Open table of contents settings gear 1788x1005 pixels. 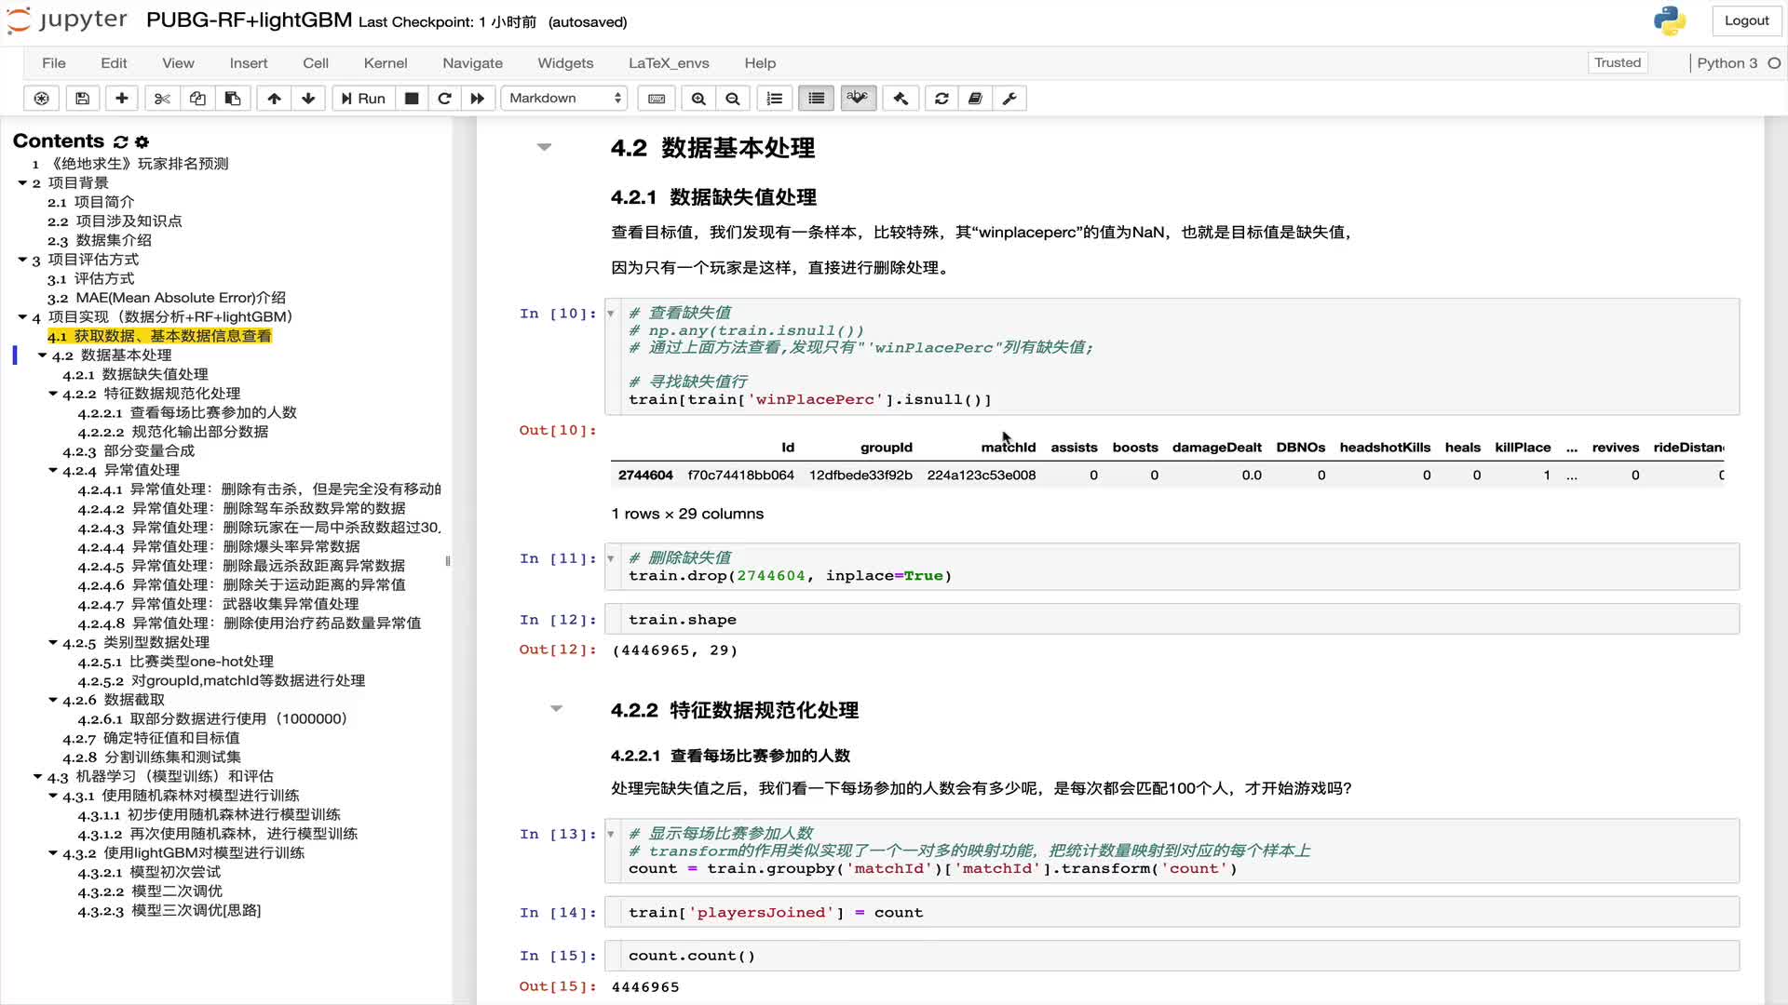tap(142, 142)
